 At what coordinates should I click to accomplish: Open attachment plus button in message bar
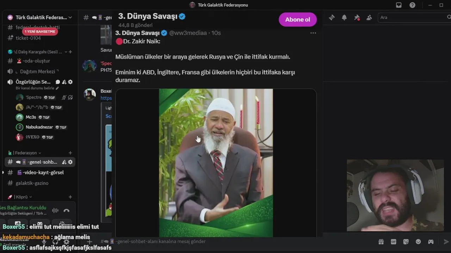(x=89, y=242)
